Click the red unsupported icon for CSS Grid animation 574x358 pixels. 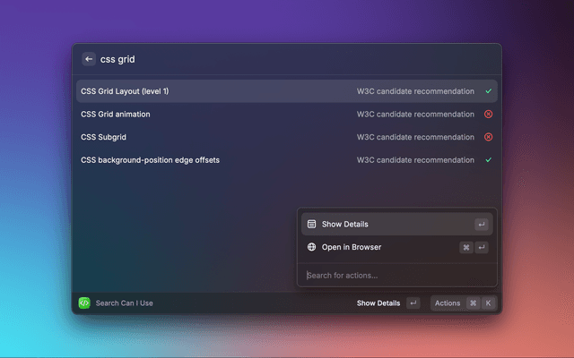pyautogui.click(x=489, y=115)
